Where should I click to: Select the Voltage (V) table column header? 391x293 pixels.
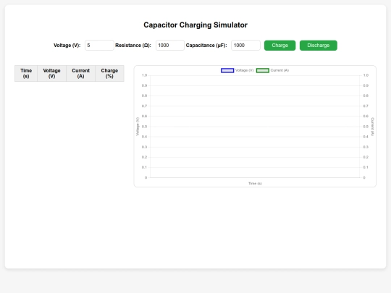pyautogui.click(x=51, y=74)
